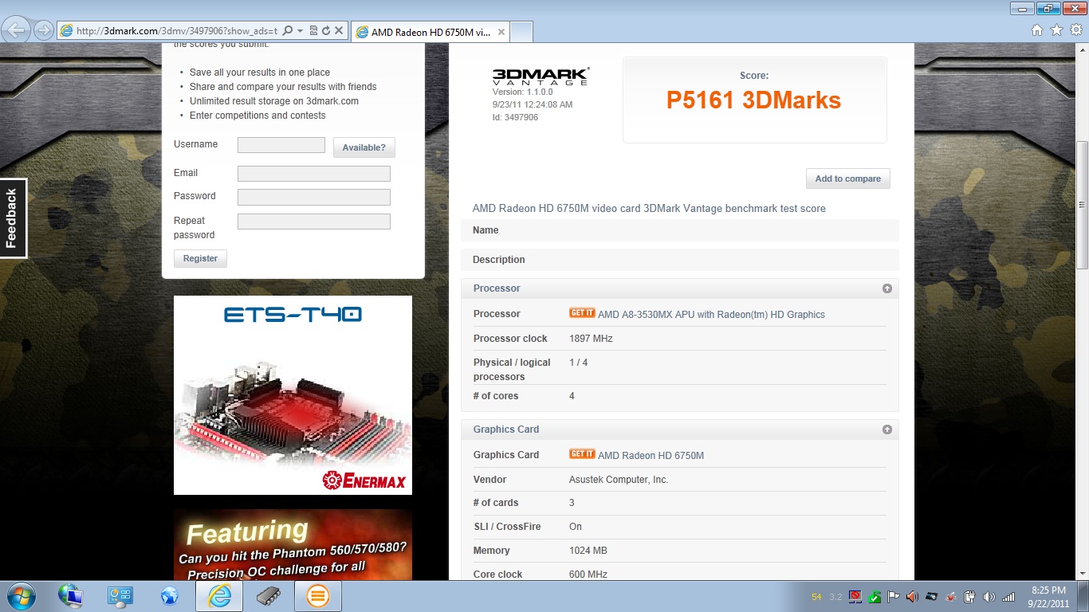
Task: Go forward with the browser Forward arrow
Action: pos(43,30)
